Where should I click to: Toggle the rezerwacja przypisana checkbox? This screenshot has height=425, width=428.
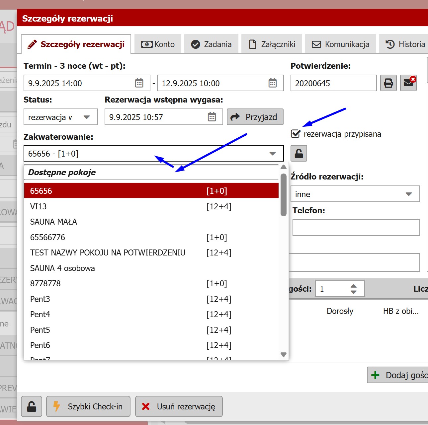click(296, 134)
